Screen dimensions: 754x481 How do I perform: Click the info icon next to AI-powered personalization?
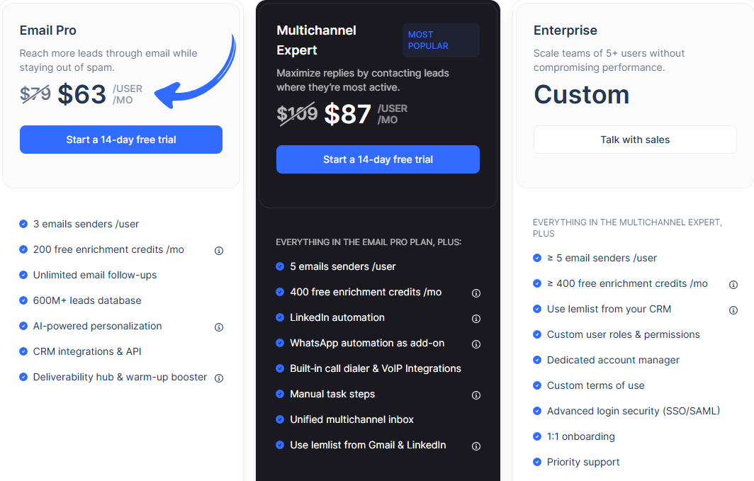pos(219,327)
